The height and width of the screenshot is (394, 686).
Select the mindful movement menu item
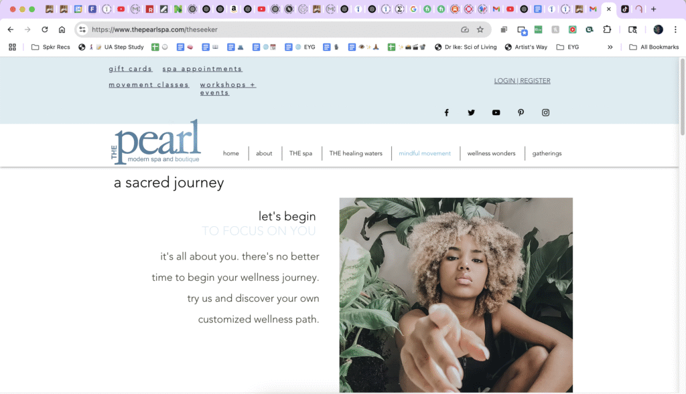[424, 153]
